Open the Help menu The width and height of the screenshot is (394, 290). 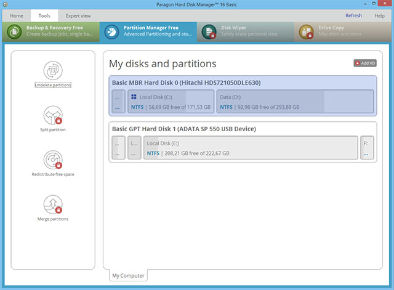[379, 15]
